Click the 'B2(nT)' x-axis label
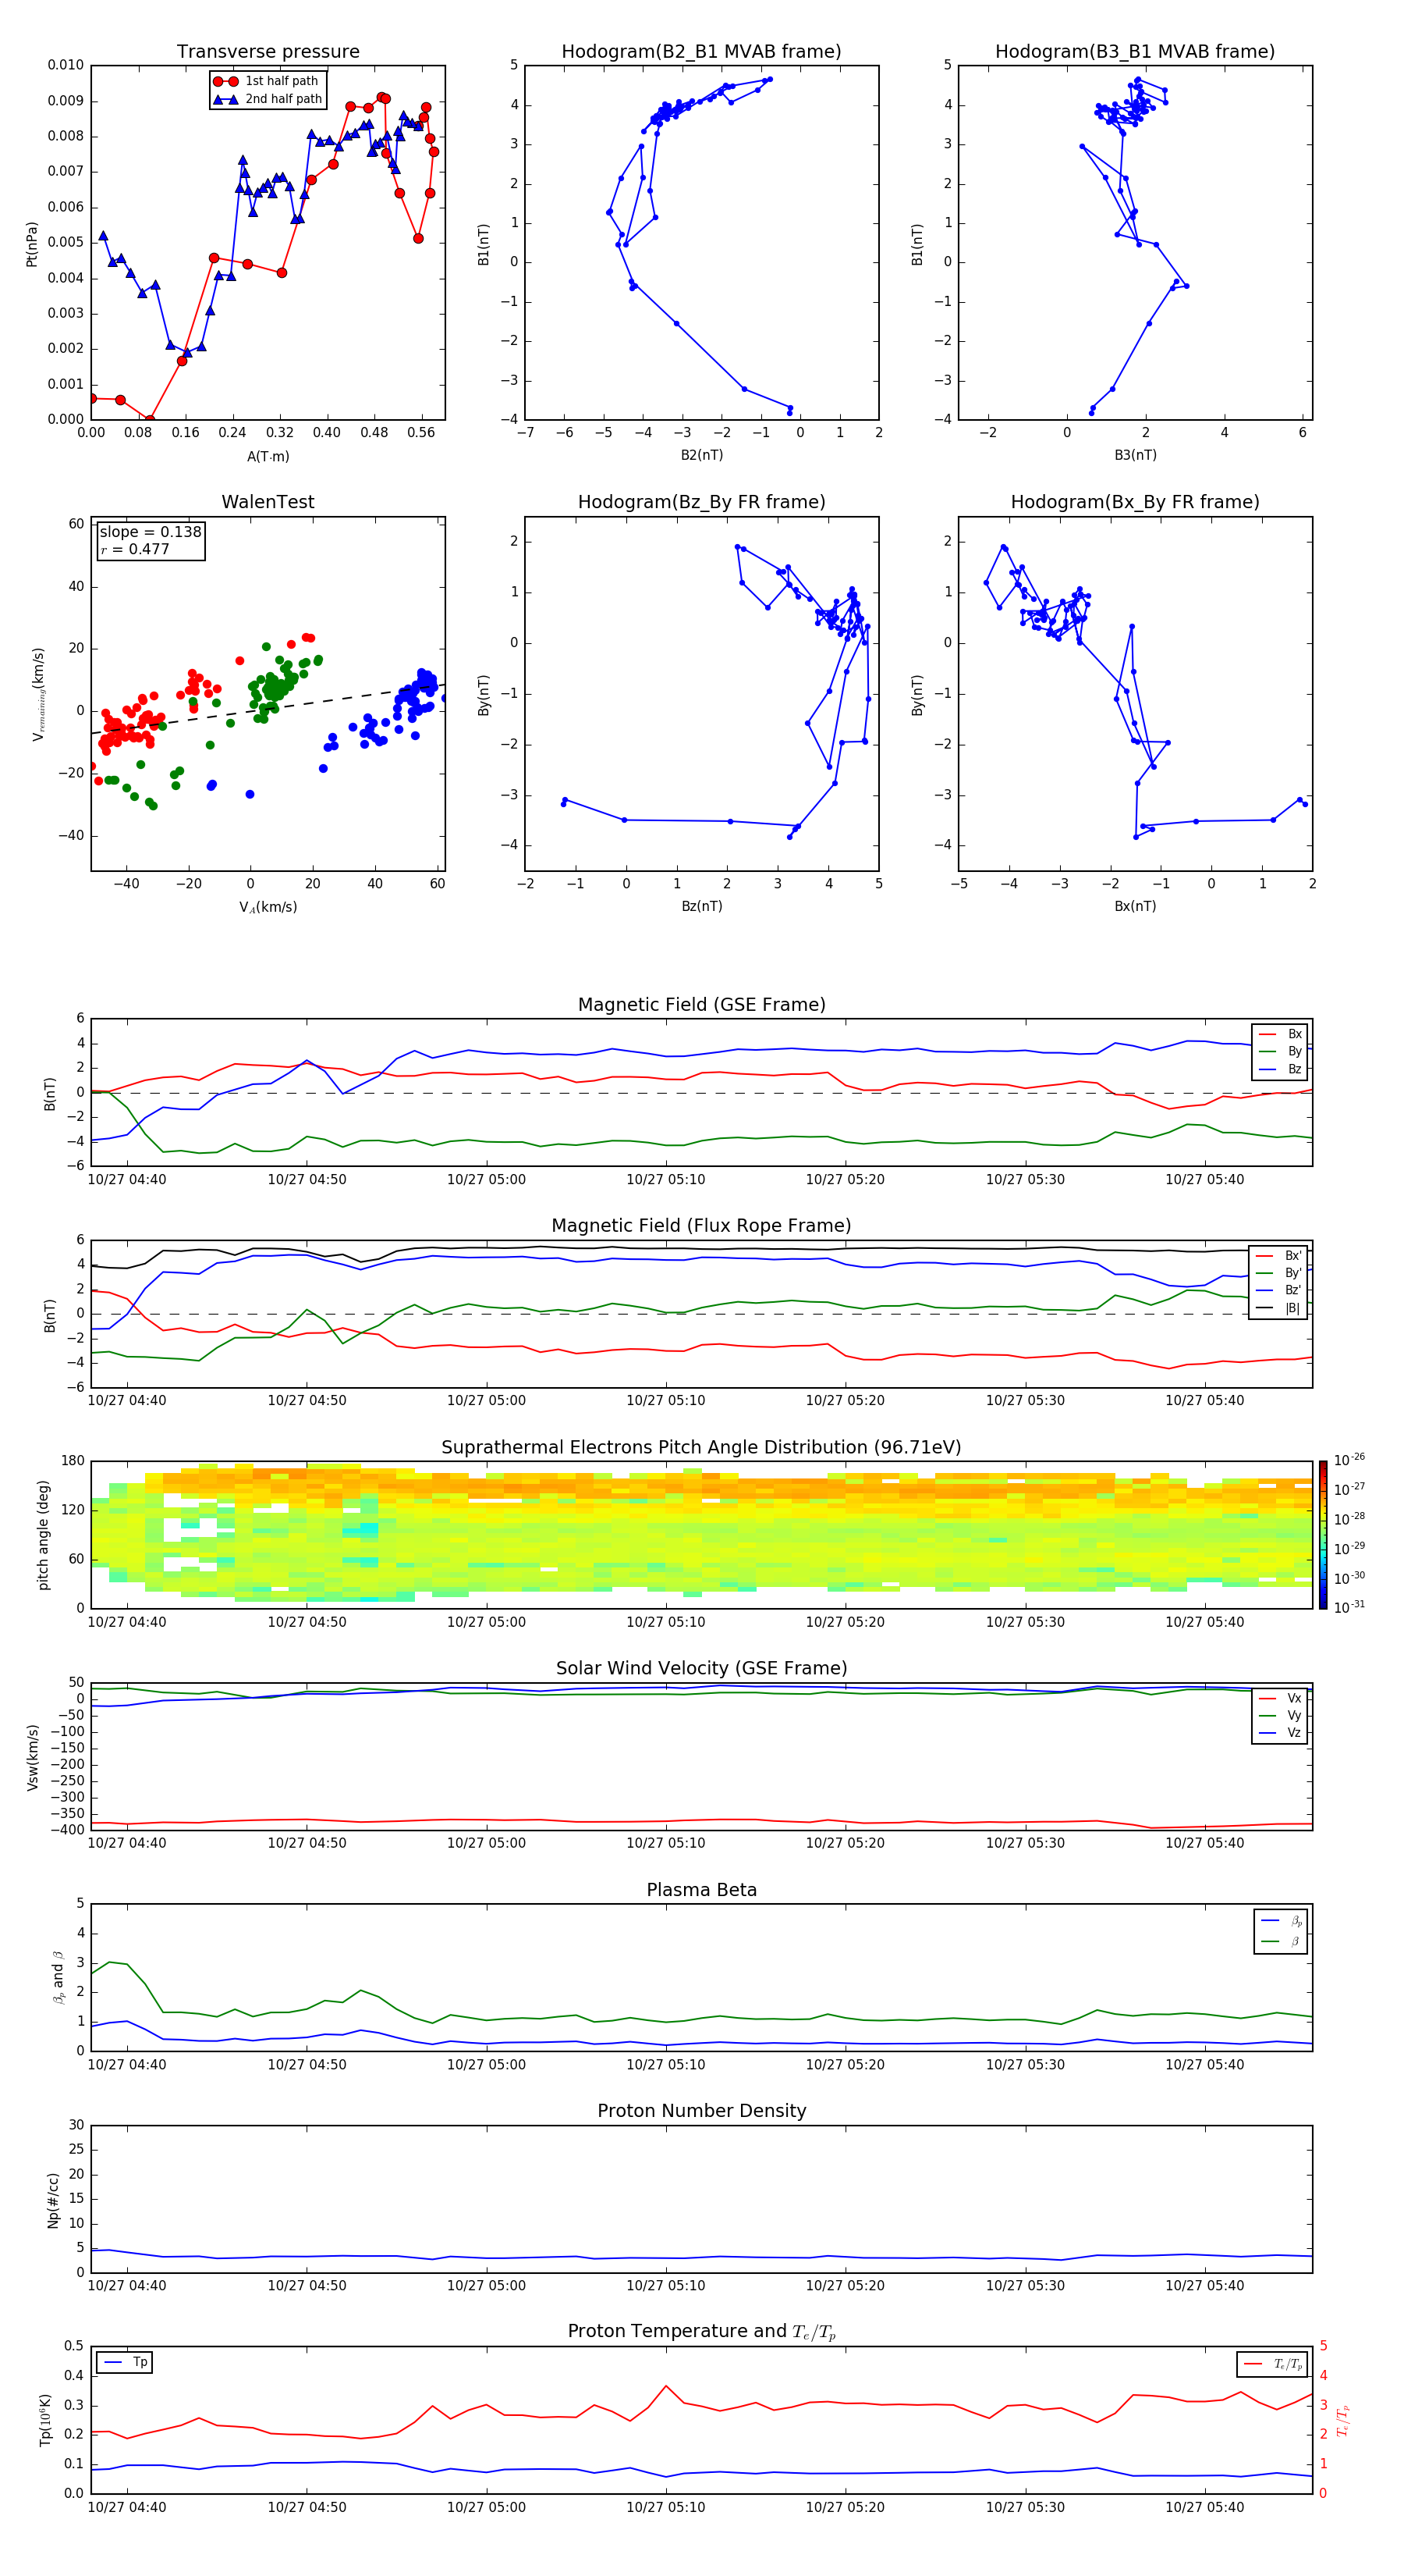Image resolution: width=1404 pixels, height=2576 pixels. click(x=701, y=455)
